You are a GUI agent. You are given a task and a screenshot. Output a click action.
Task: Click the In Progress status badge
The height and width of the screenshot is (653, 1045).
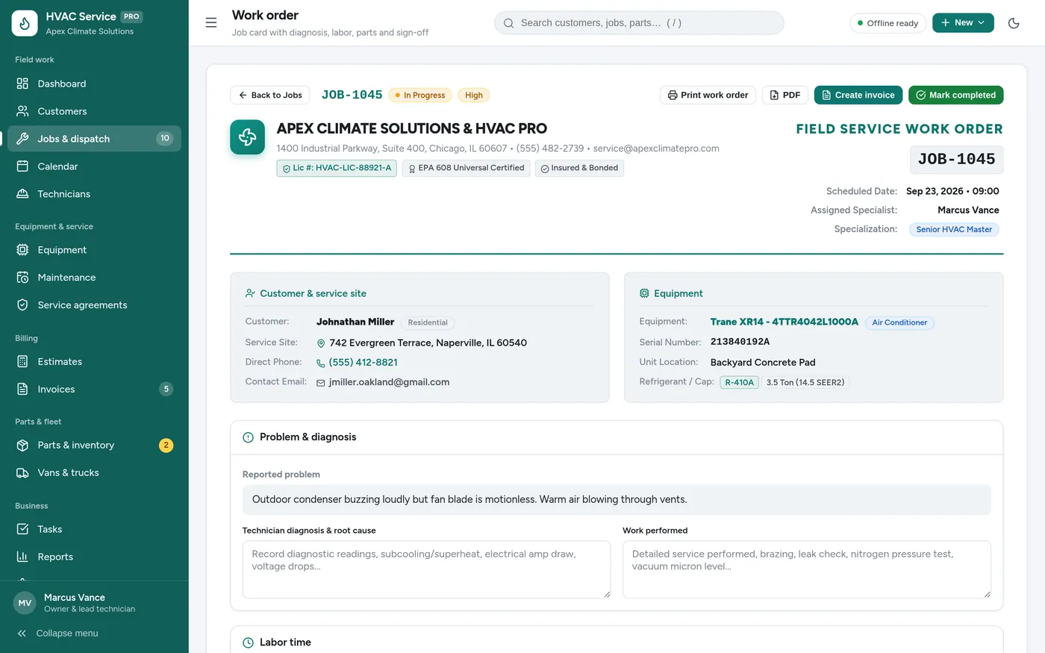coord(419,96)
